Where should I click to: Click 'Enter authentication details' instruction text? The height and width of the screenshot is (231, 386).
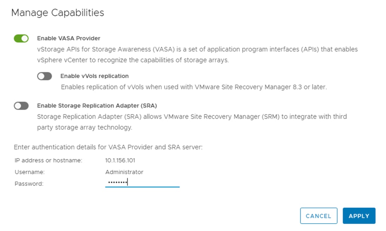[108, 147]
